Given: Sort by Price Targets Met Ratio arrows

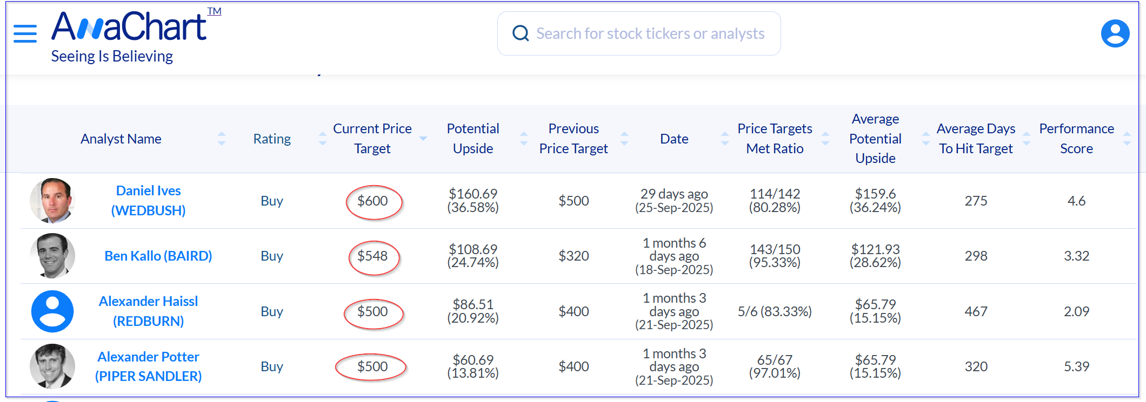Looking at the screenshot, I should coord(825,139).
